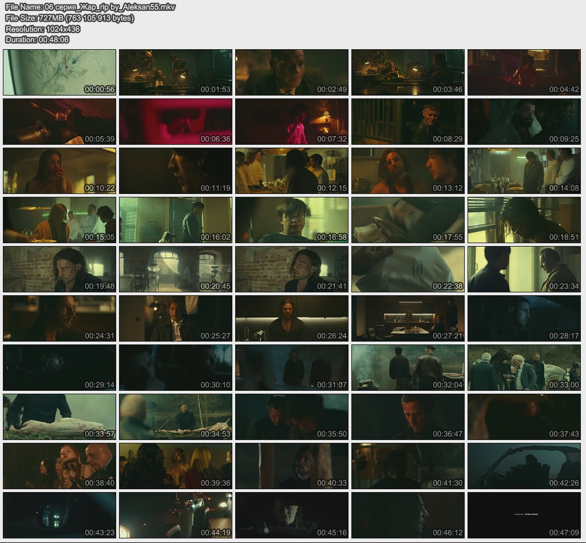Viewport: 586px width, 543px height.
Task: Open the white horse frame at 00:33:00
Action: (x=524, y=367)
